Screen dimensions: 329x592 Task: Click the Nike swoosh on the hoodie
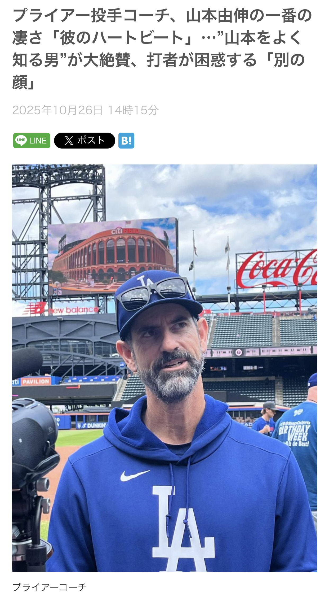134,475
